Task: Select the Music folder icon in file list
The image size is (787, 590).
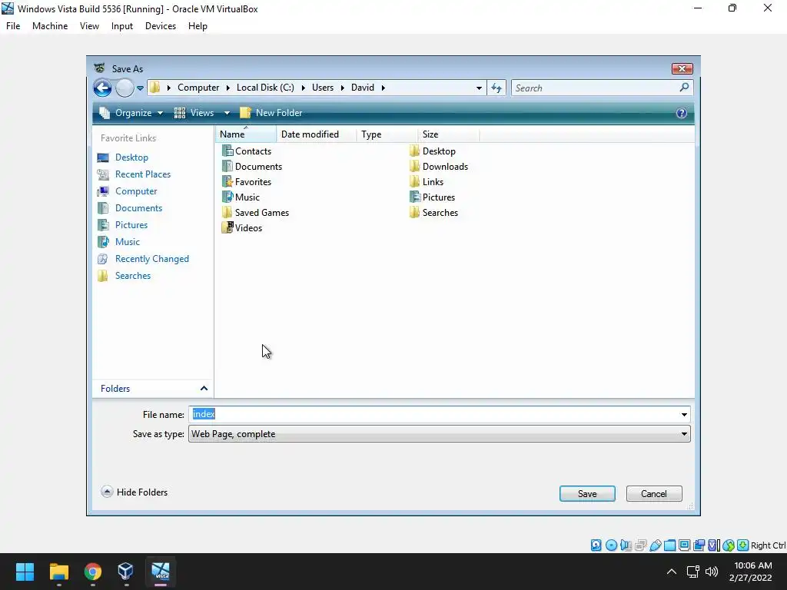Action: (227, 197)
